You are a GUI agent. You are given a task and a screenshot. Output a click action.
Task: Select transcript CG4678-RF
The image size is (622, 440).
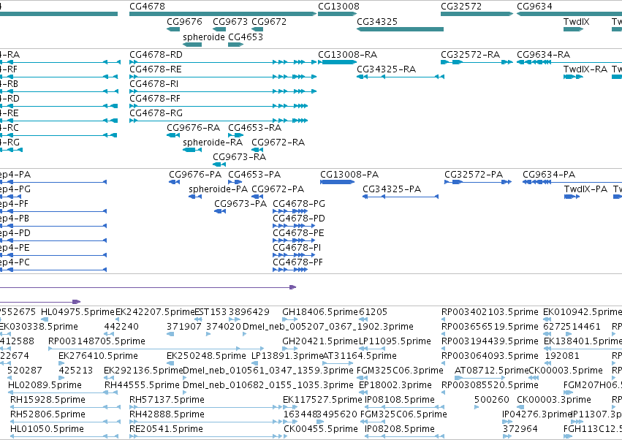(219, 106)
